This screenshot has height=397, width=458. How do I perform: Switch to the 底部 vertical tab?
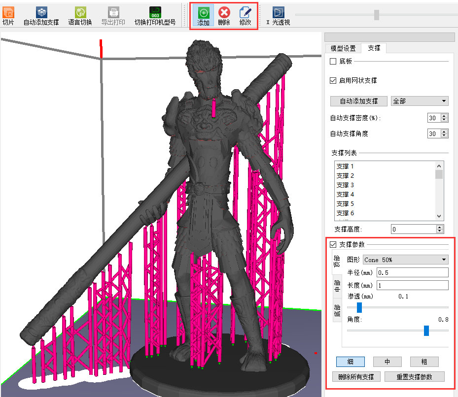[337, 310]
